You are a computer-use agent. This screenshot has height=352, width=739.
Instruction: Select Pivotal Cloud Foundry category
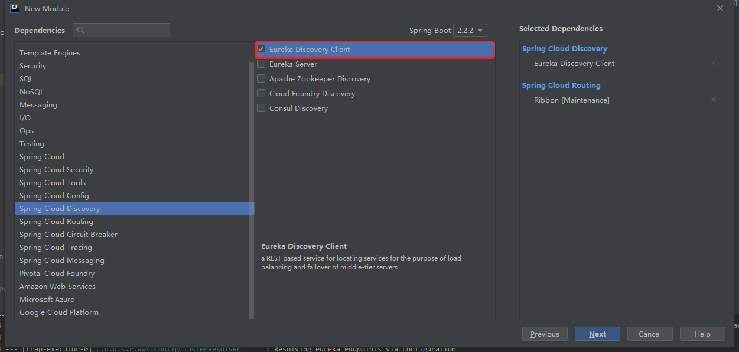[x=134, y=274]
